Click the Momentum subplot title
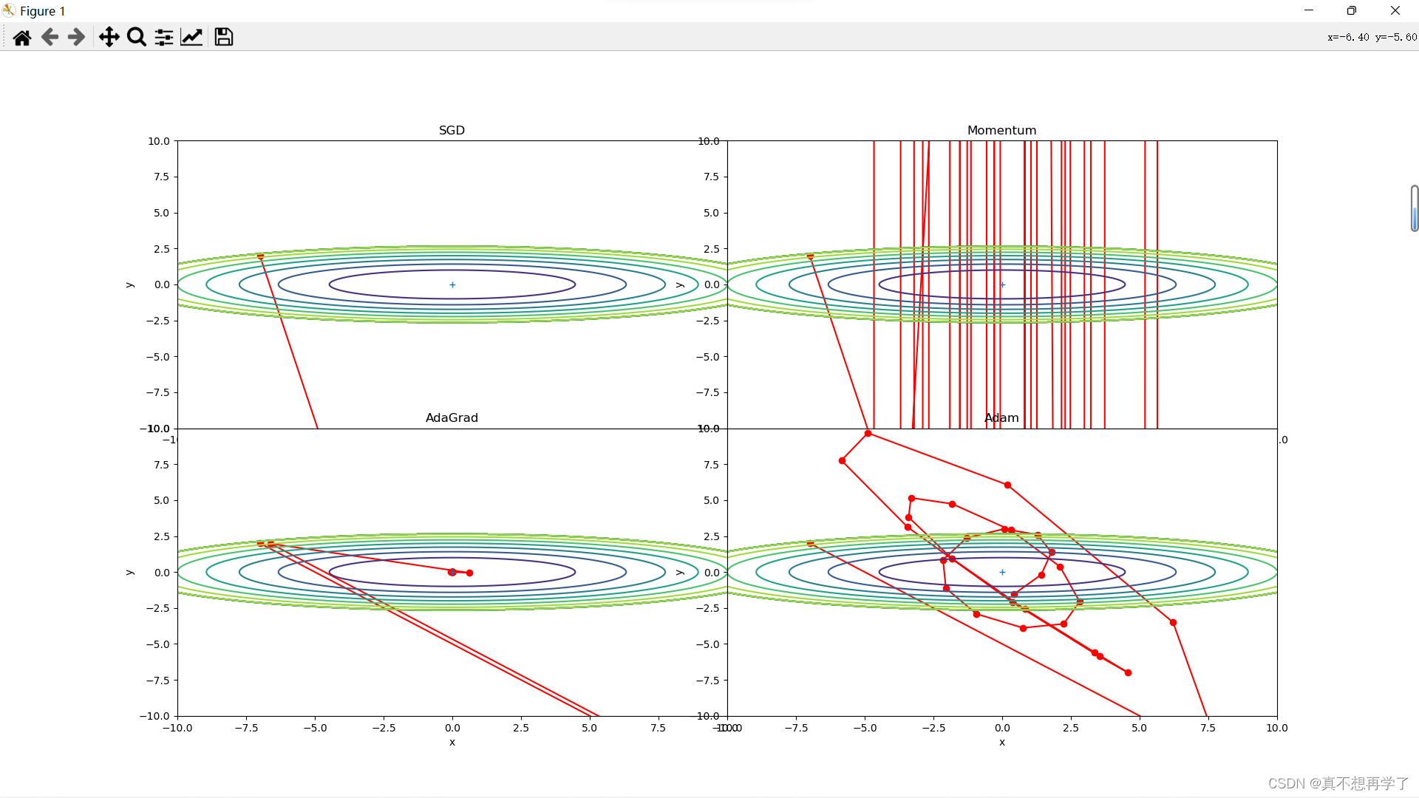1419x798 pixels. [x=1001, y=130]
